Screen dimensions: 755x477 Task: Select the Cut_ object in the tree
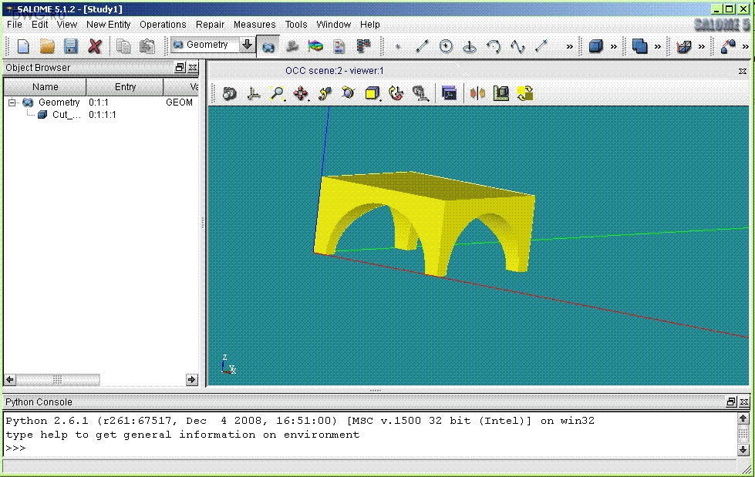pos(66,115)
